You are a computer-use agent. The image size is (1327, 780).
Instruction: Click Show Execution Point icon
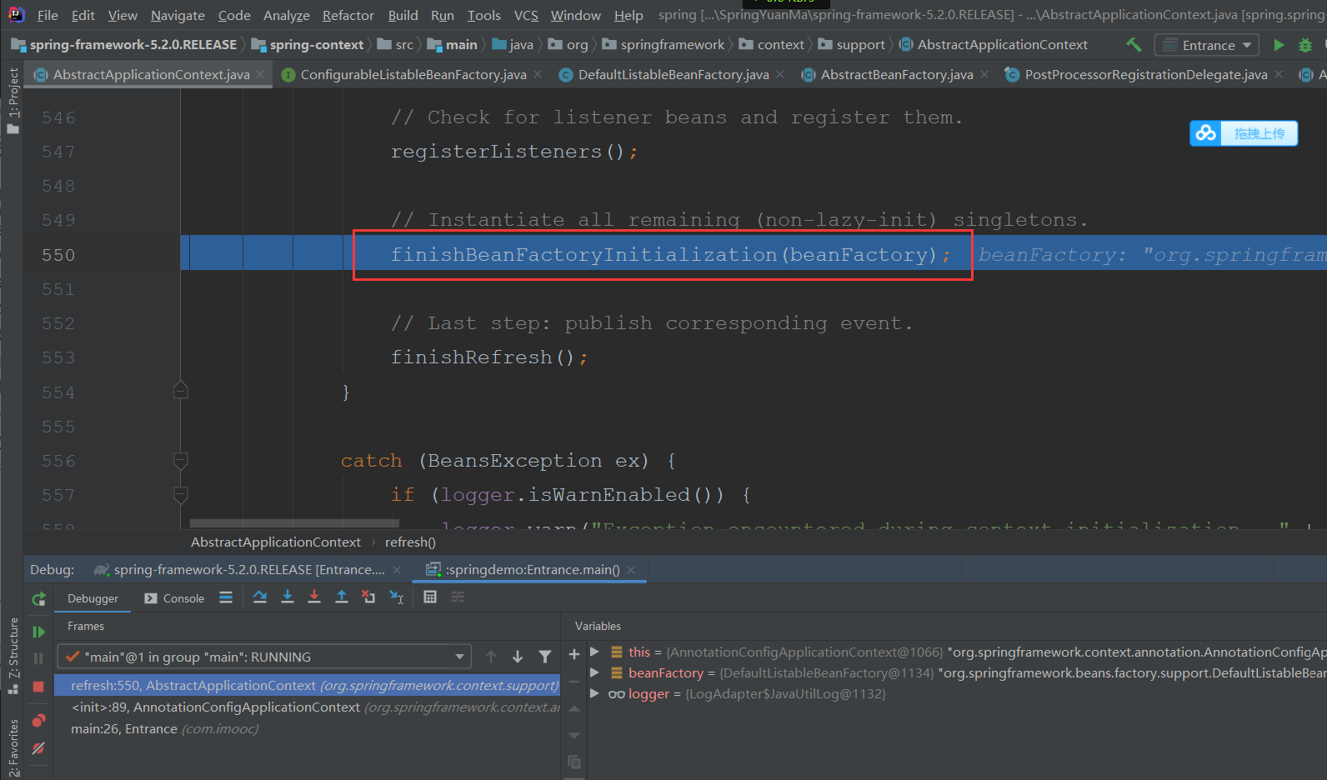point(226,597)
